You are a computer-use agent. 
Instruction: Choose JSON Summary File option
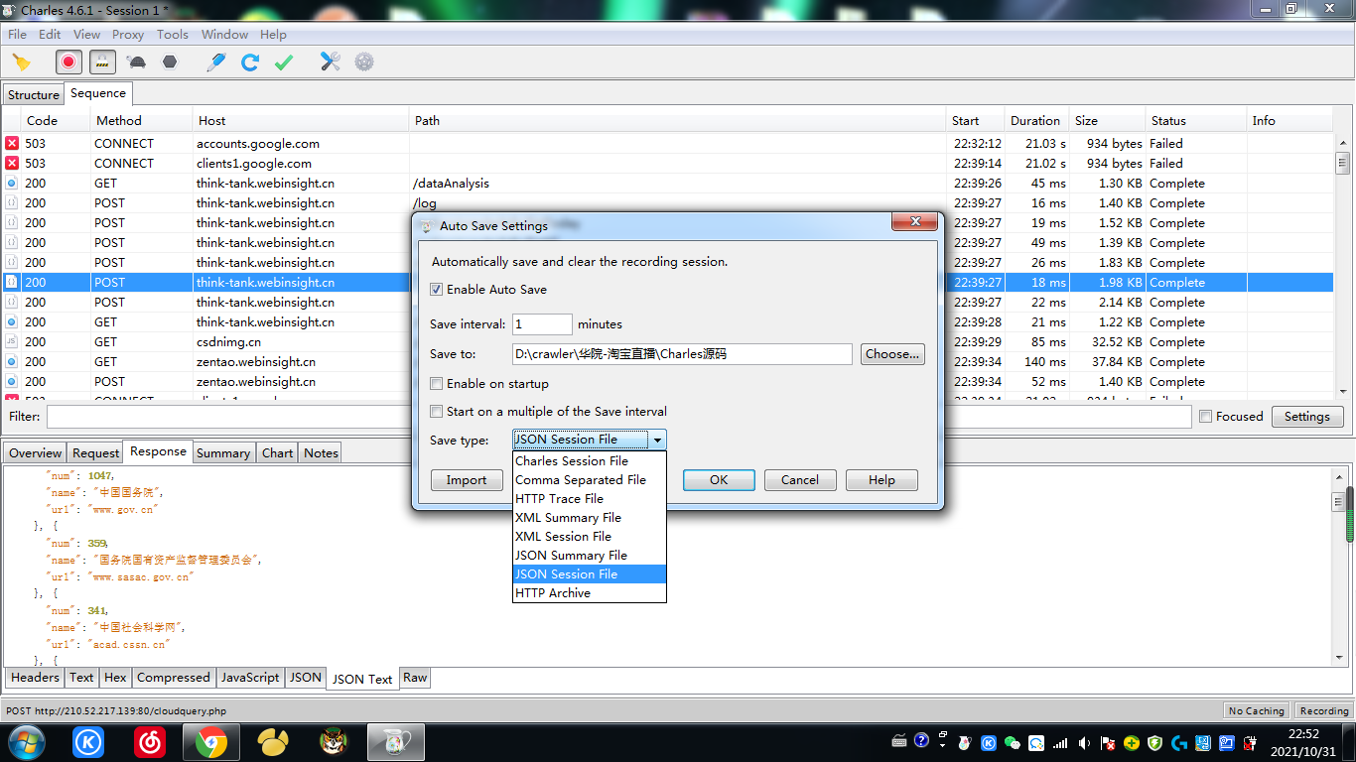click(x=590, y=556)
